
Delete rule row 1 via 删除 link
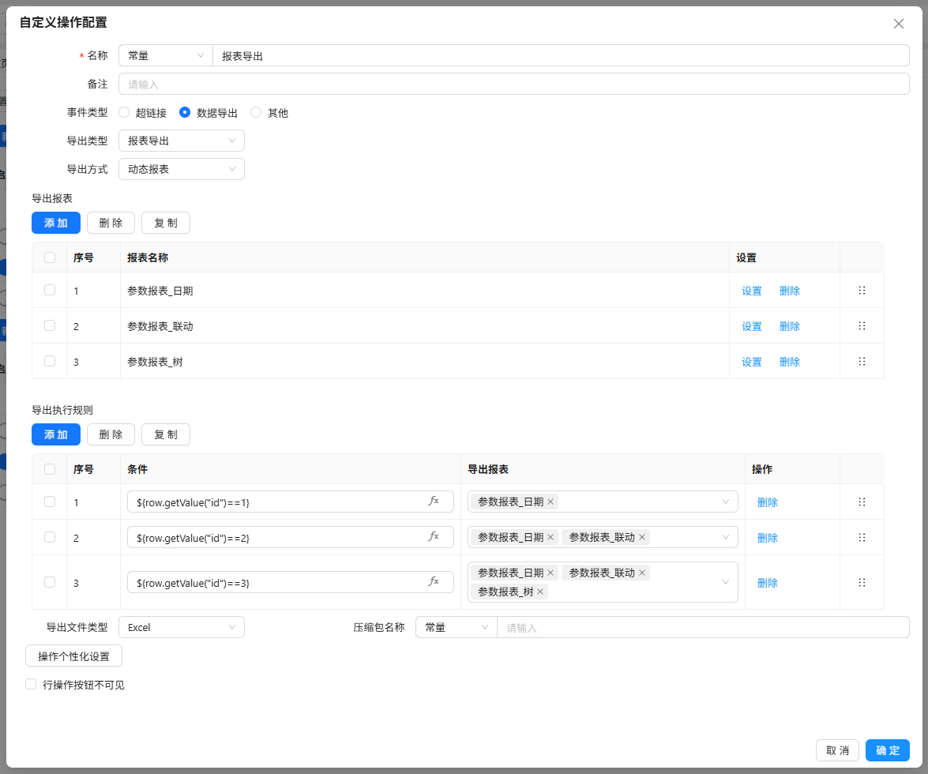click(768, 502)
